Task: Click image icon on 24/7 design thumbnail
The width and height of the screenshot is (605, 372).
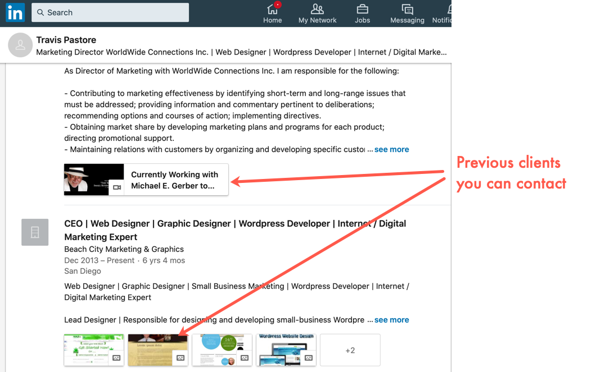Action: tap(244, 358)
